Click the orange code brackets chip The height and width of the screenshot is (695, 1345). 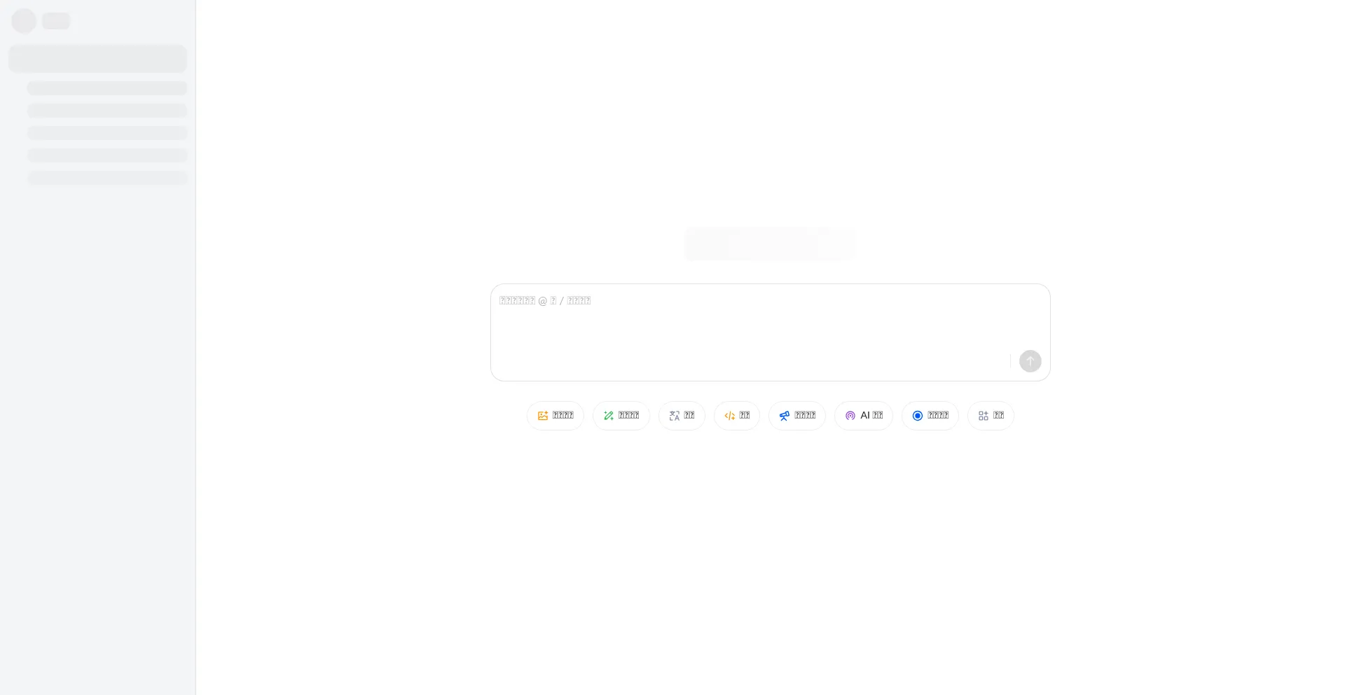pos(736,416)
